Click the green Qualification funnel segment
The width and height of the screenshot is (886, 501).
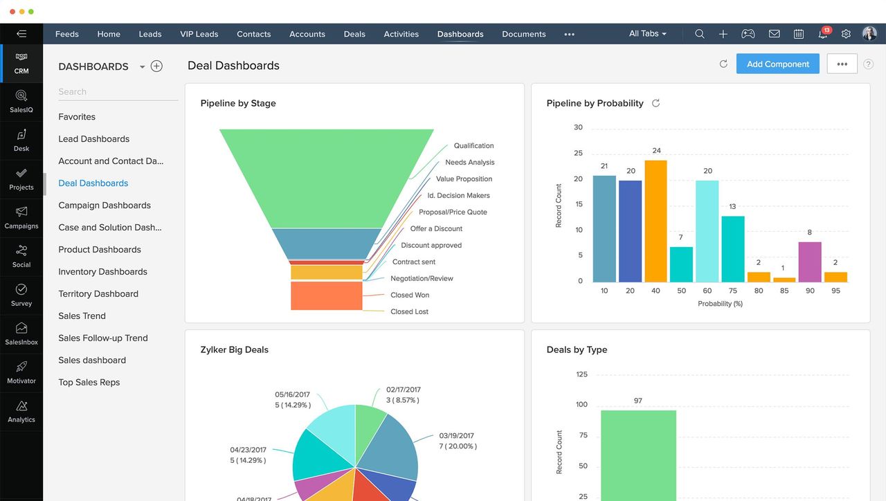tap(327, 178)
